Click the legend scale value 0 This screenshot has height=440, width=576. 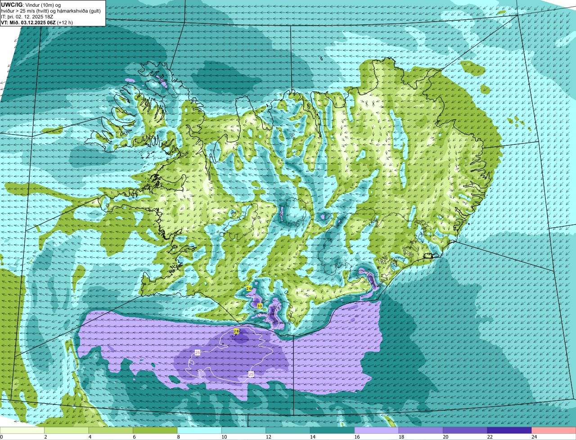[x=1, y=437]
